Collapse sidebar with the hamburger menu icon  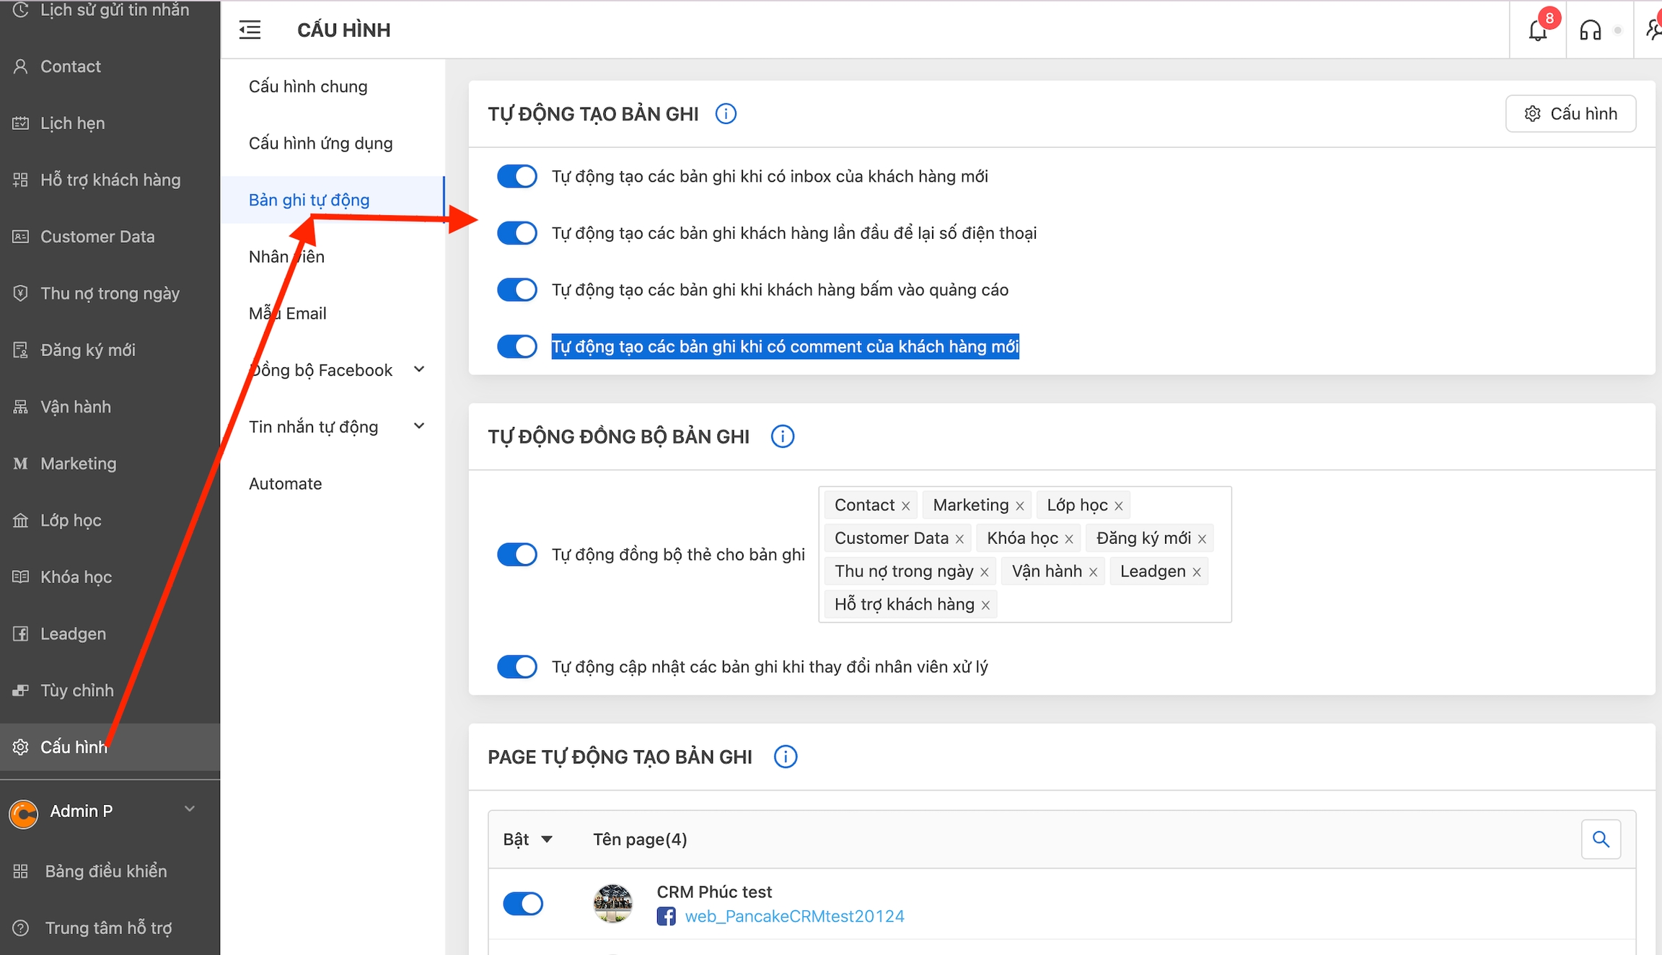250,30
